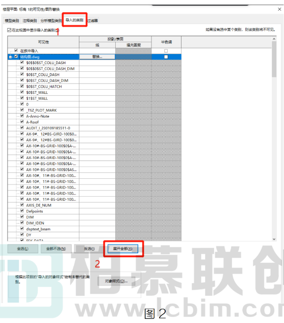Click the line cell of A-Roof row
Viewport: 284px width, 323px height.
coord(97,122)
